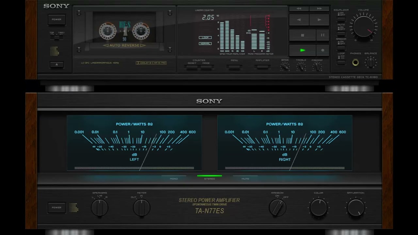
Task: Flip the Top/Tray selector switch
Action: point(56,37)
